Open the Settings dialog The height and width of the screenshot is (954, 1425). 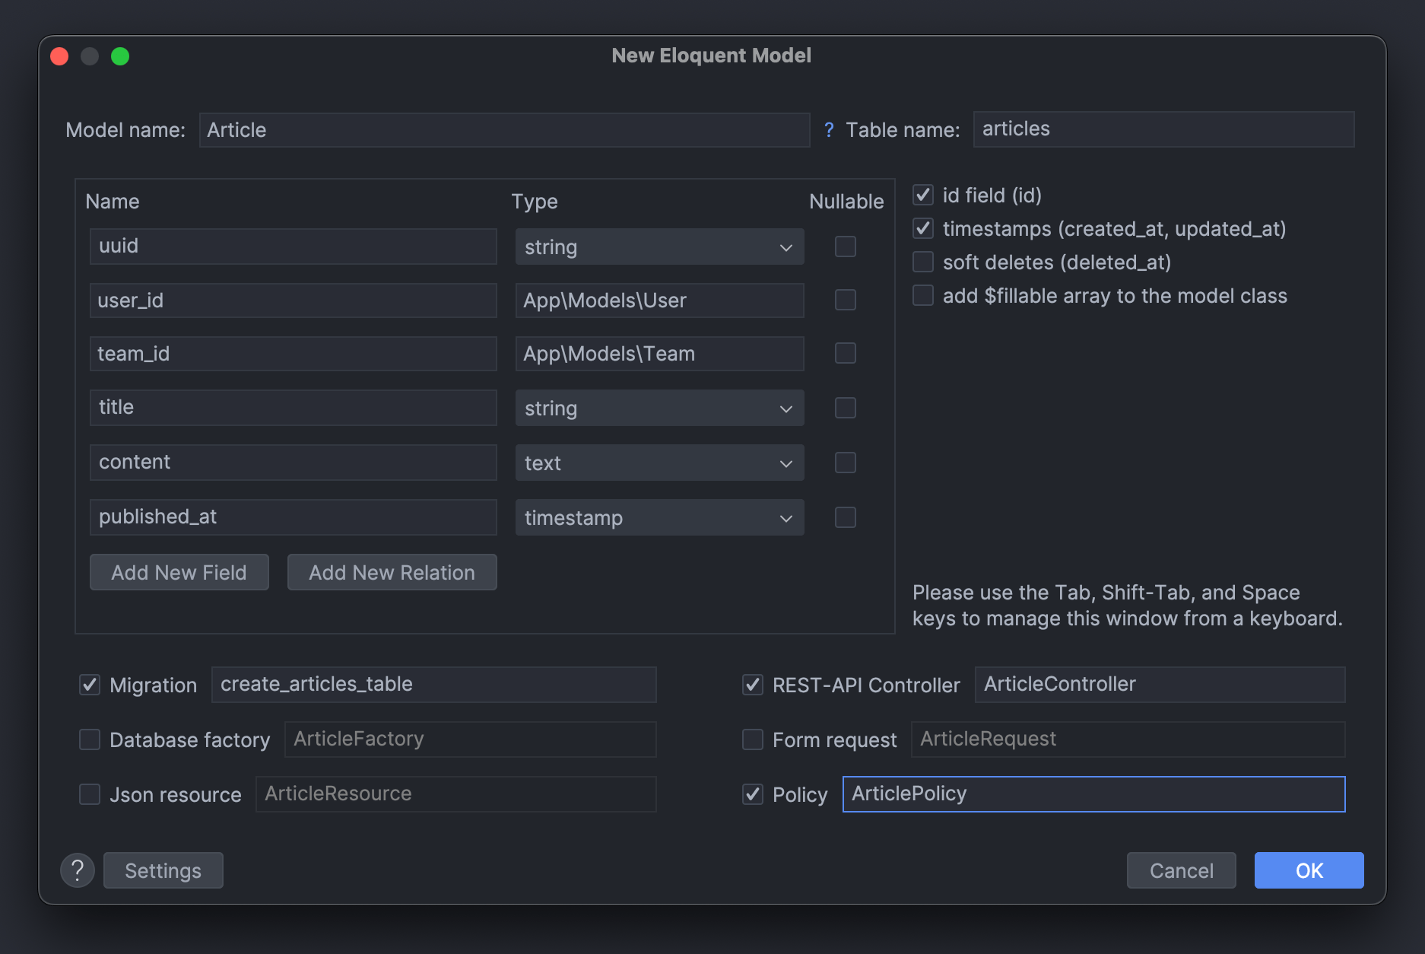pyautogui.click(x=163, y=870)
